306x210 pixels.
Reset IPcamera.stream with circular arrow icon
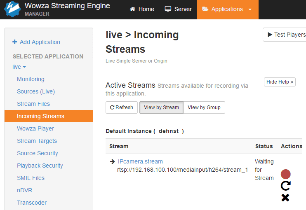(285, 186)
